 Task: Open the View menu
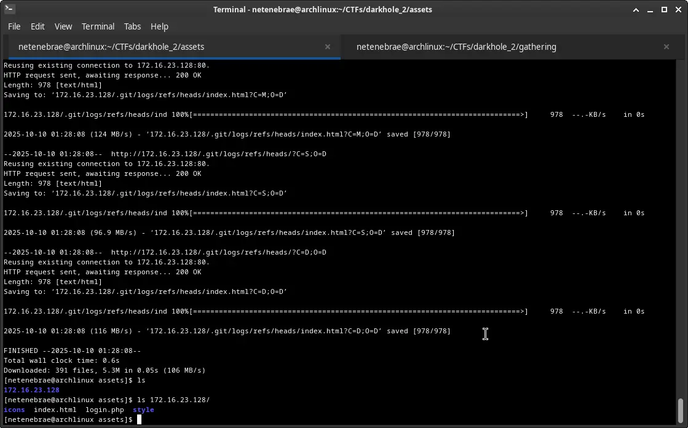[63, 26]
